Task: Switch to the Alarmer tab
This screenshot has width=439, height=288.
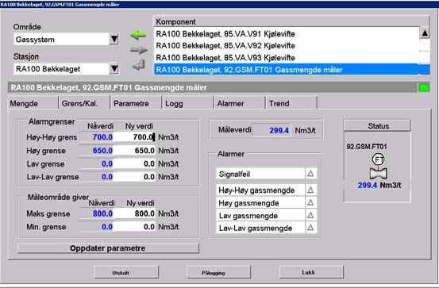Action: tap(240, 103)
